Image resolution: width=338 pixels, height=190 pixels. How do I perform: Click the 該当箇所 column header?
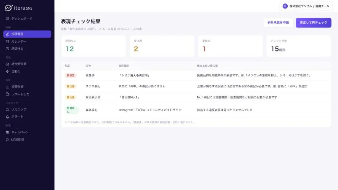pyautogui.click(x=123, y=66)
